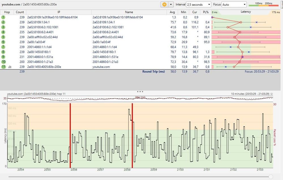Click the youtube.com name in hop 11
283x180 pixels.
pos(101,67)
